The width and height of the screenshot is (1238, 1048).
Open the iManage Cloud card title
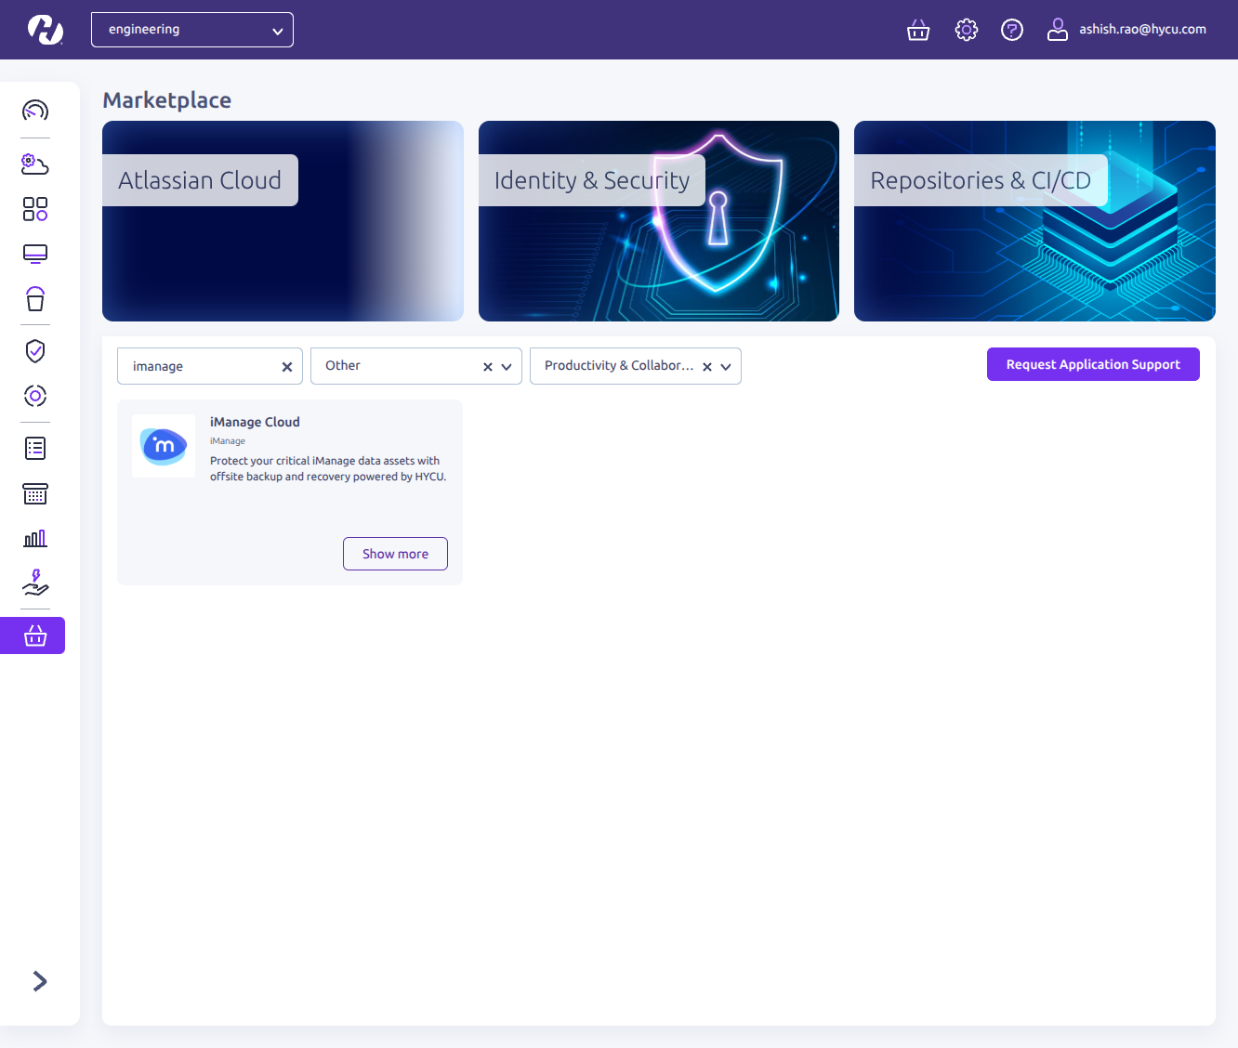[x=255, y=422]
